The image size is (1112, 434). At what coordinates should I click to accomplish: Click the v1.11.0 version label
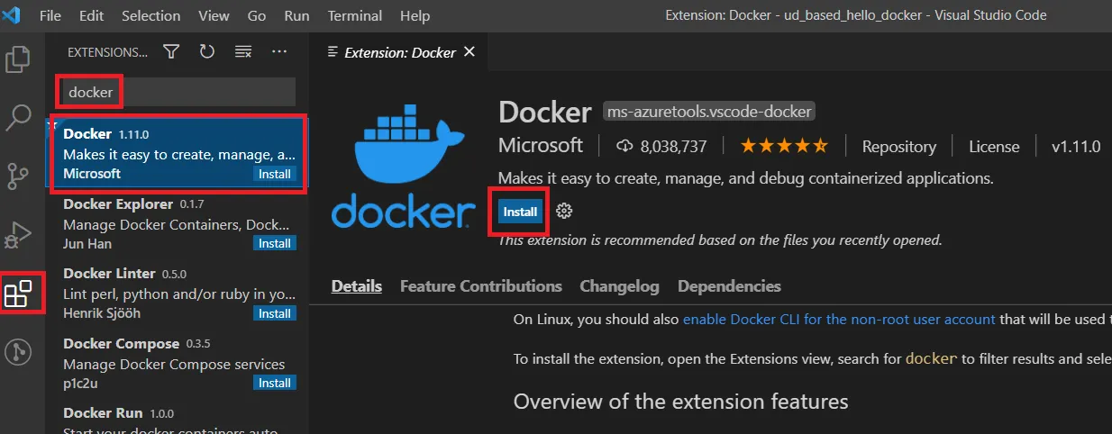[1076, 146]
